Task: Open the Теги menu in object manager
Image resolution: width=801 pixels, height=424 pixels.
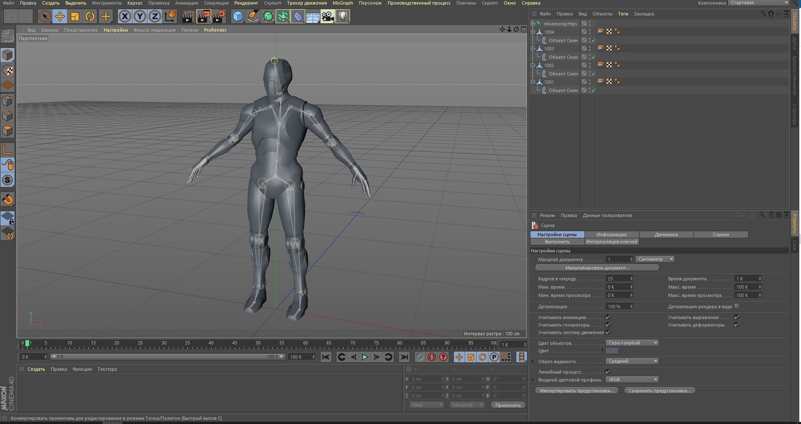Action: click(x=623, y=14)
